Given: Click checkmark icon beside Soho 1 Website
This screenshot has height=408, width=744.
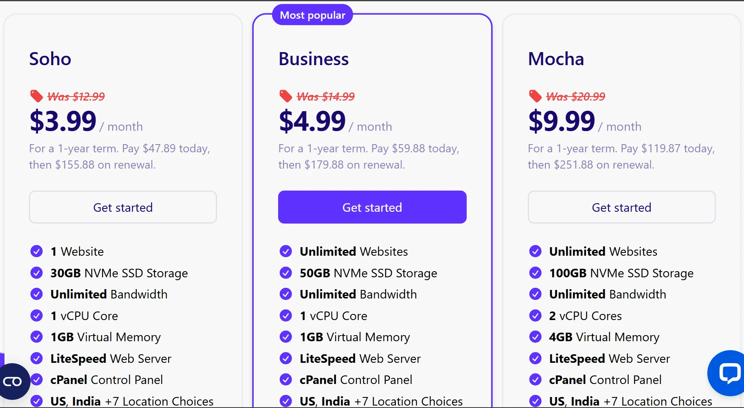Looking at the screenshot, I should pos(37,251).
